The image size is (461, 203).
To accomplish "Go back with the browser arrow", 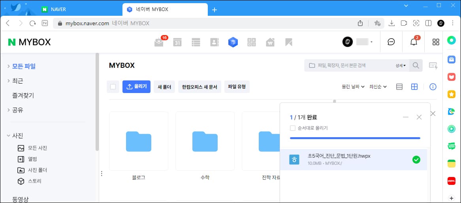I will click(x=8, y=24).
